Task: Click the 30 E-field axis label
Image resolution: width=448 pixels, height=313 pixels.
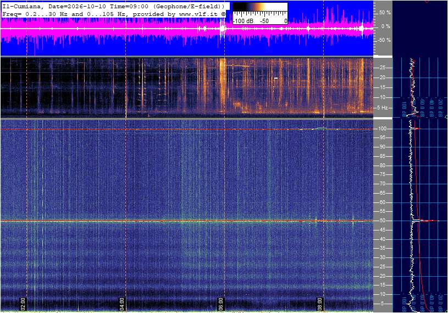Action: (x=382, y=257)
